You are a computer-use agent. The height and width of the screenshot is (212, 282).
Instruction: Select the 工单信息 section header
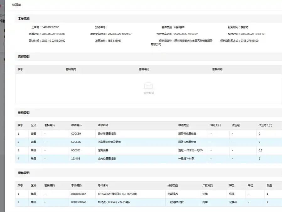24,19
